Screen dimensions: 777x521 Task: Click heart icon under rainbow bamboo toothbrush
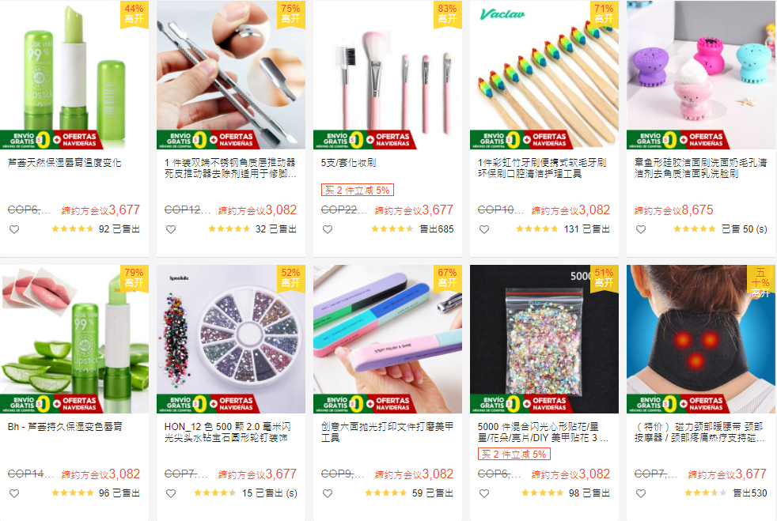(x=484, y=229)
